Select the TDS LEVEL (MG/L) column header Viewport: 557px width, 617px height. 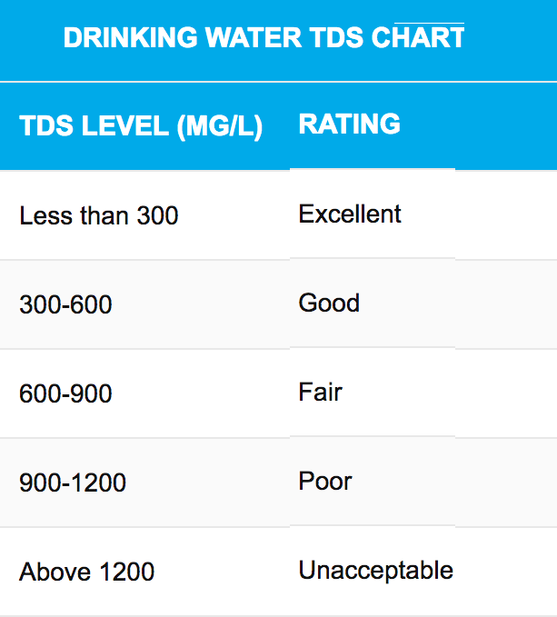click(141, 126)
